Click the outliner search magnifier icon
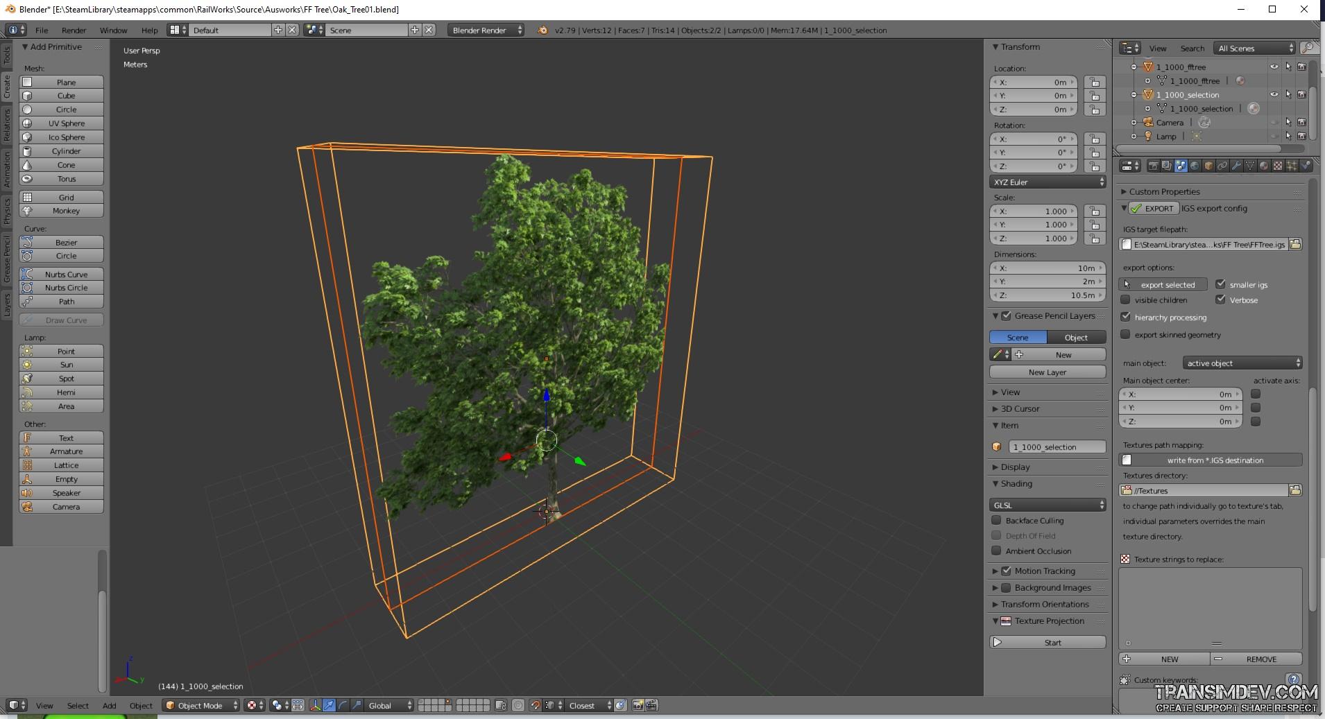Screen dimensions: 1325x719 pyautogui.click(x=1308, y=48)
